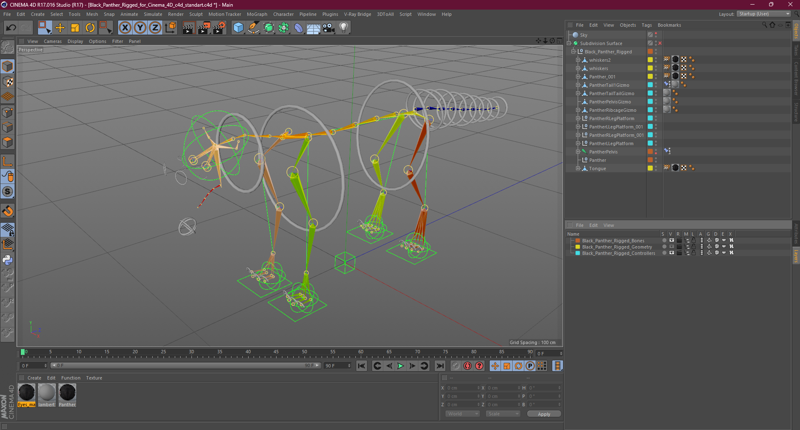This screenshot has width=800, height=430.
Task: Click Render View clapperboard icon
Action: pos(189,28)
